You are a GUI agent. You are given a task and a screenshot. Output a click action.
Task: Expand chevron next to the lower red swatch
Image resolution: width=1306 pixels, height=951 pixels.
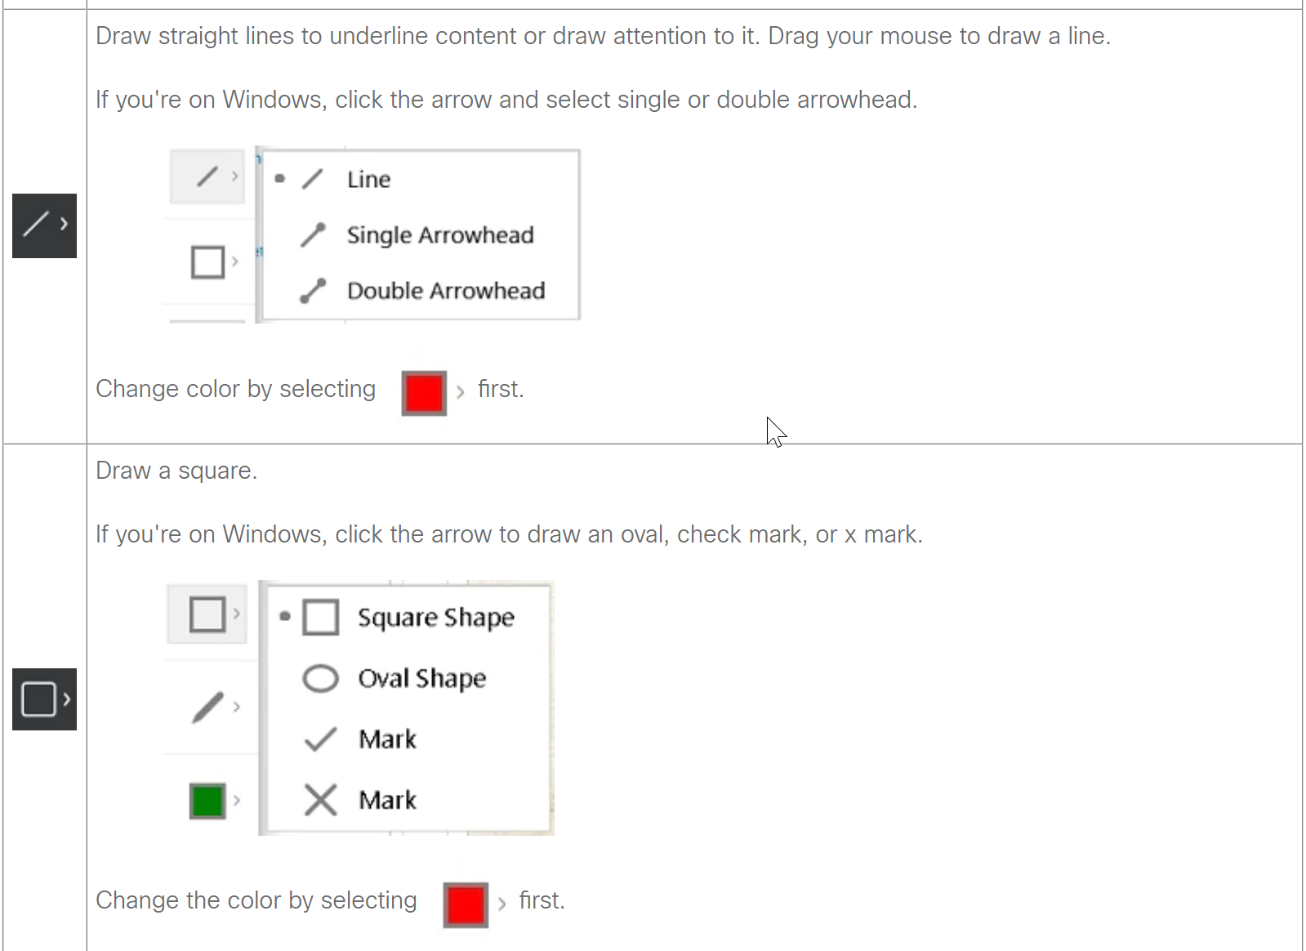point(501,904)
